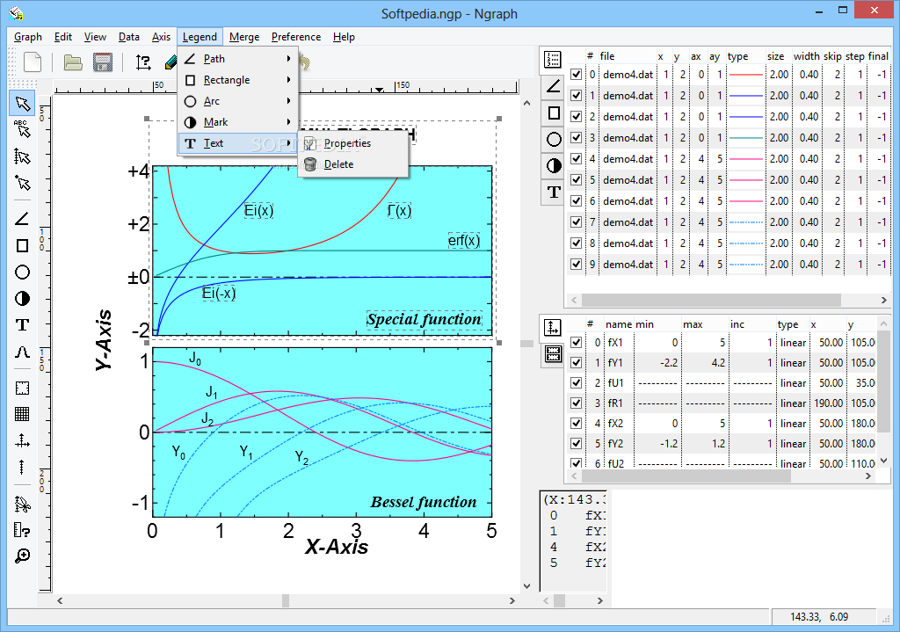The height and width of the screenshot is (632, 900).
Task: Click the Save floppy disk icon
Action: pos(103,62)
